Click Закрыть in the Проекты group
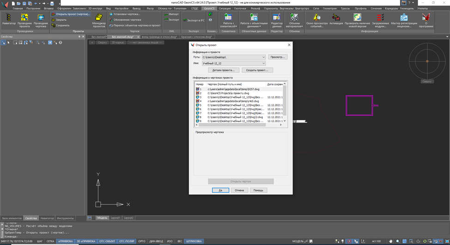Viewport: 450px width, 245px height. (59, 20)
